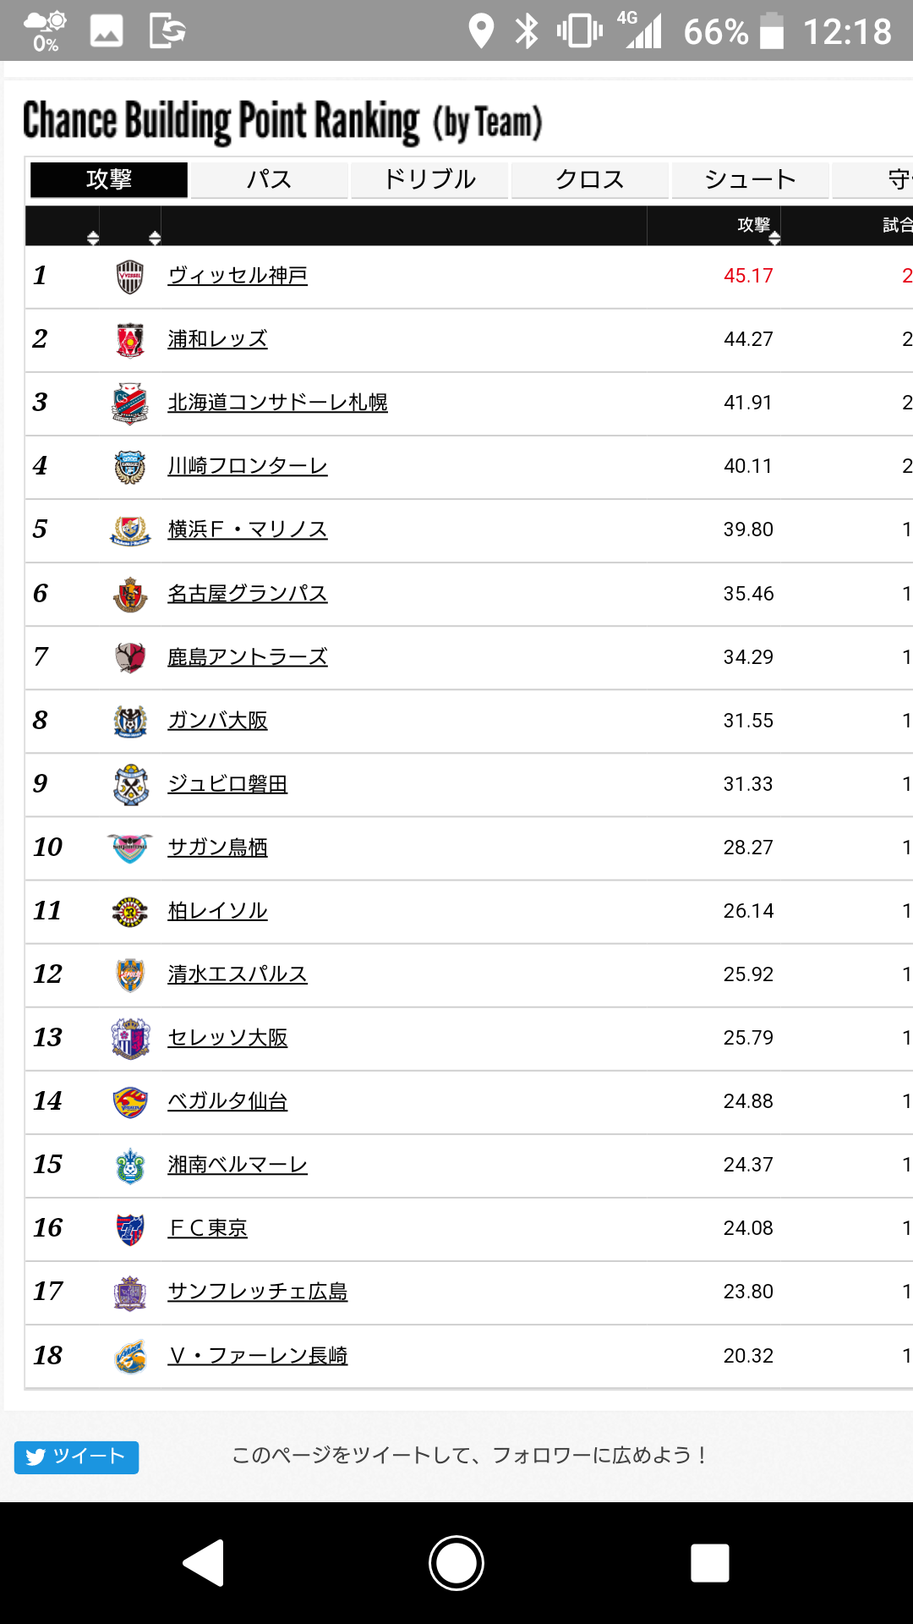Switch to the パス tab

coord(269,179)
